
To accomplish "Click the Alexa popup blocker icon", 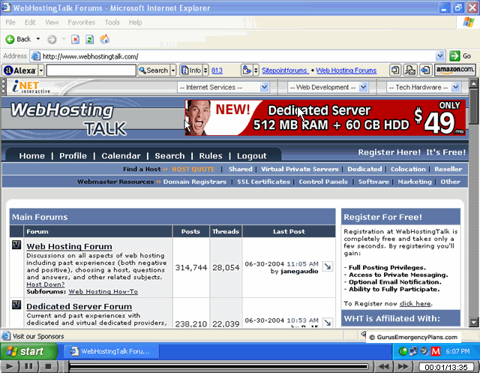I will click(x=395, y=71).
